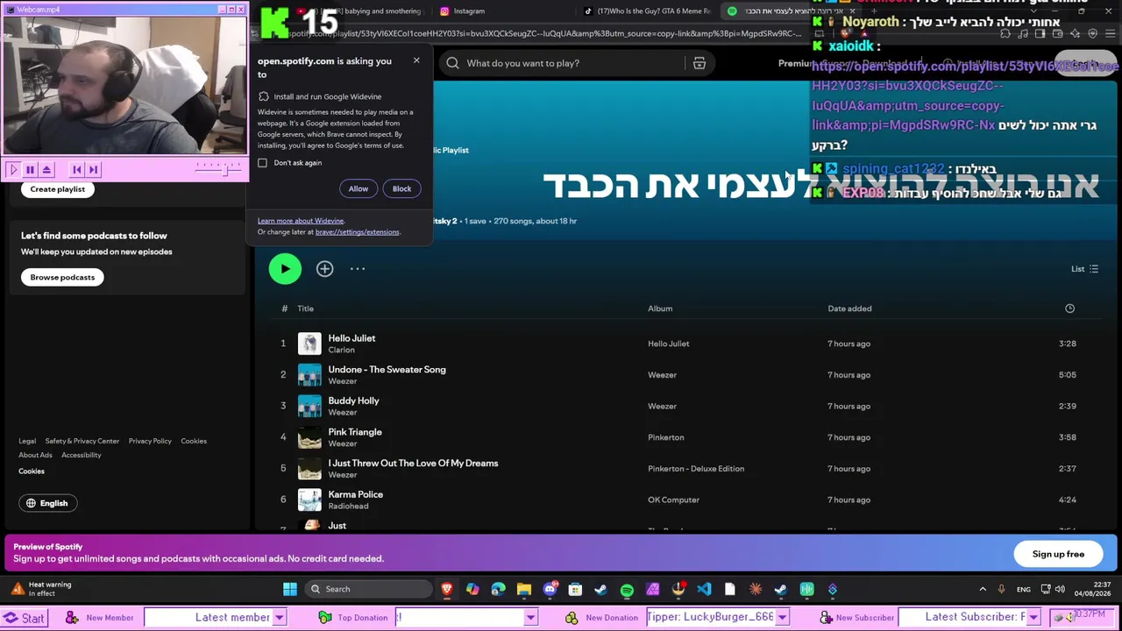This screenshot has width=1122, height=631.
Task: Open brave://settings/extensions link
Action: click(358, 232)
